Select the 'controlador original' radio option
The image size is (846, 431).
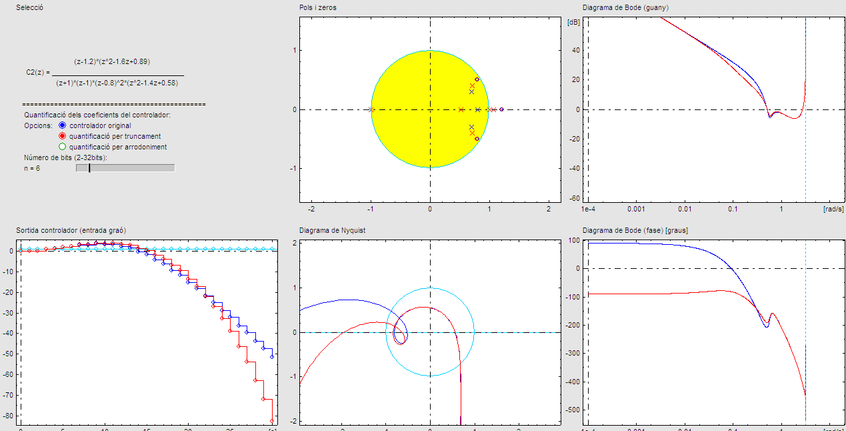pyautogui.click(x=63, y=125)
